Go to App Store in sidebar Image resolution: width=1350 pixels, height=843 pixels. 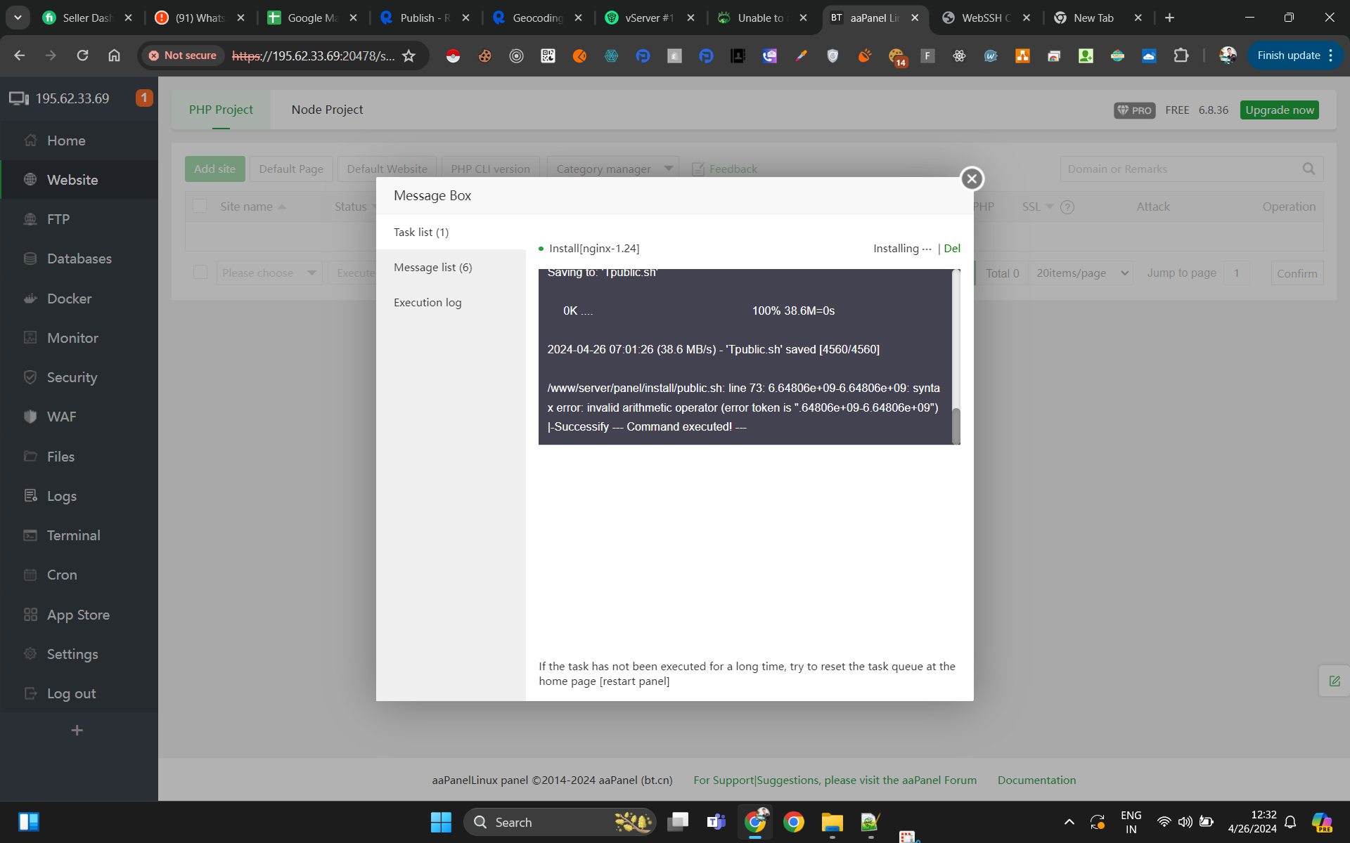pos(78,615)
